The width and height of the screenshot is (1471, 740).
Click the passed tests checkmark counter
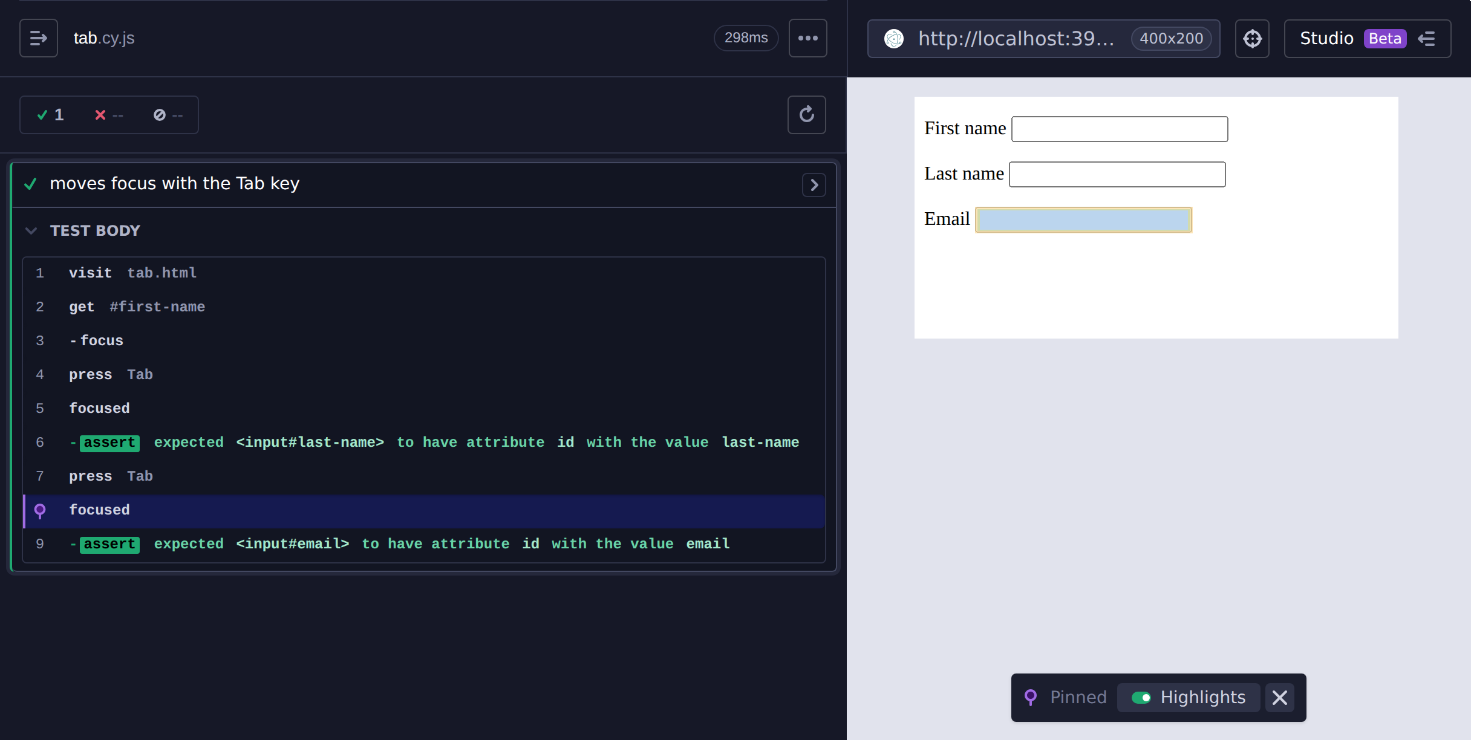[x=50, y=115]
